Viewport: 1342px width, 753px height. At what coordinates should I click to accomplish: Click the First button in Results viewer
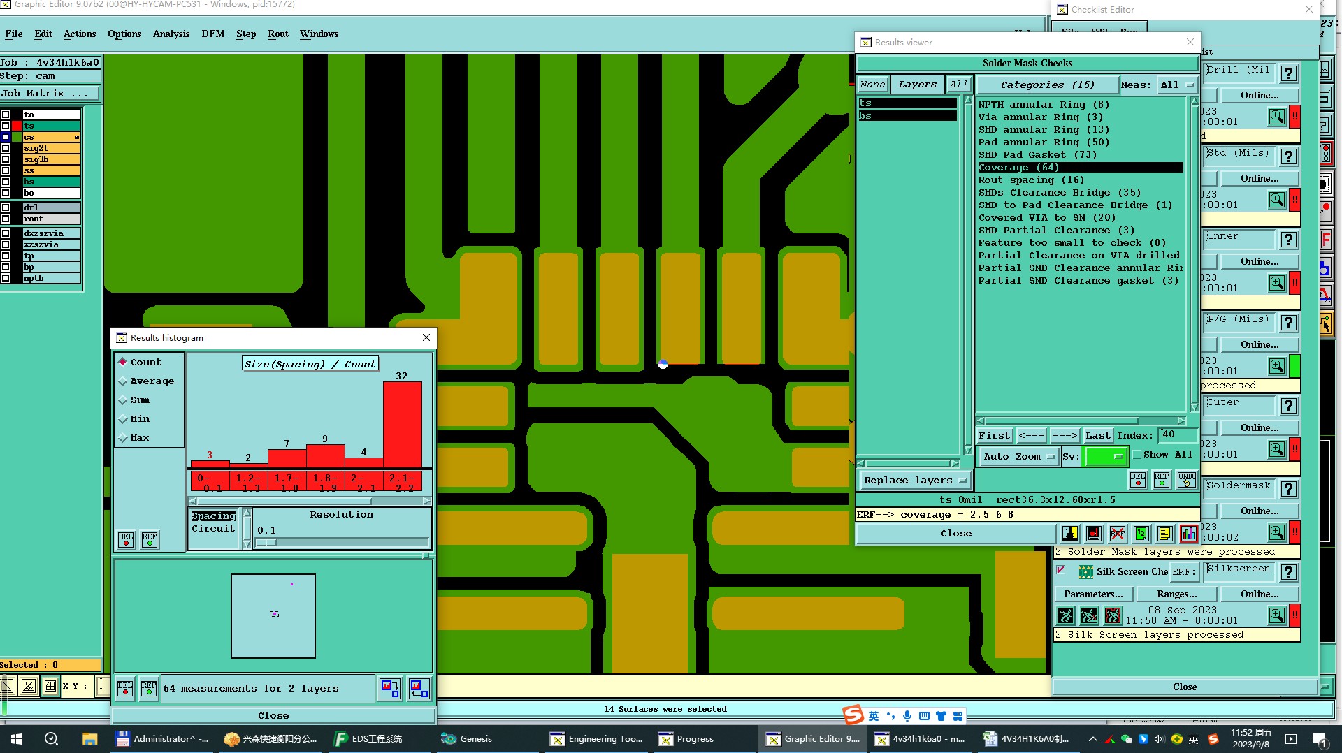pyautogui.click(x=994, y=435)
